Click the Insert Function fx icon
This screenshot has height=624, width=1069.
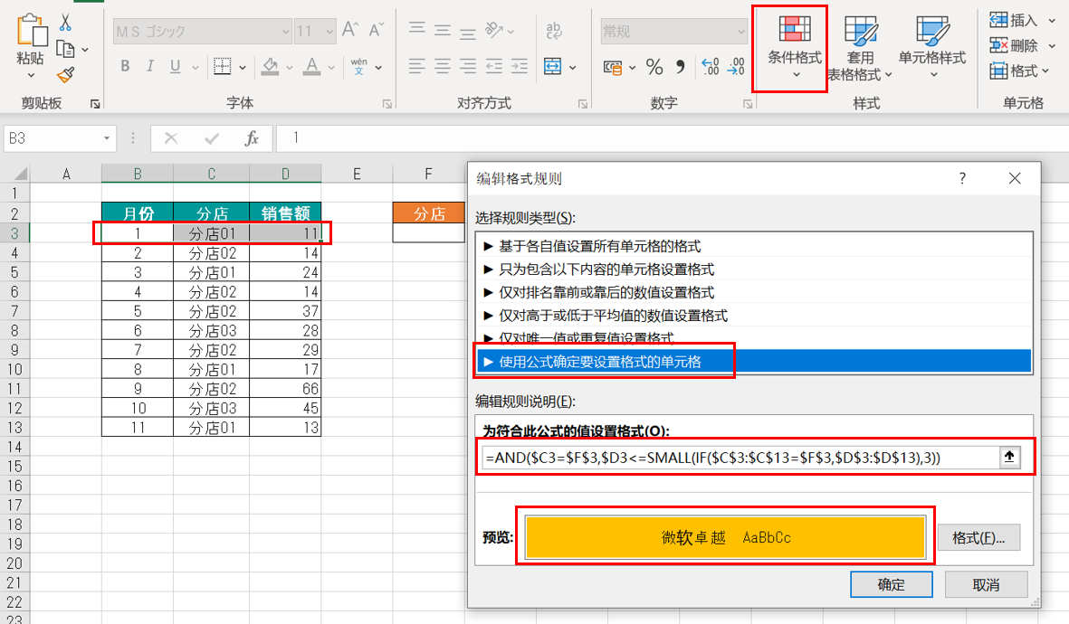click(252, 138)
